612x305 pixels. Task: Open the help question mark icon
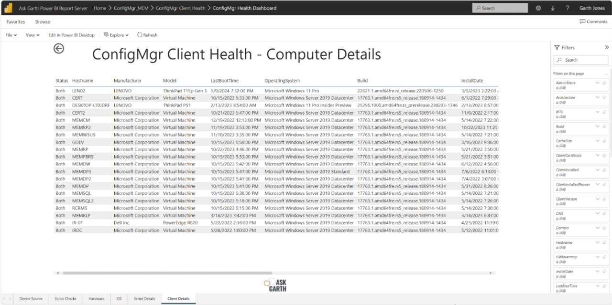[567, 8]
